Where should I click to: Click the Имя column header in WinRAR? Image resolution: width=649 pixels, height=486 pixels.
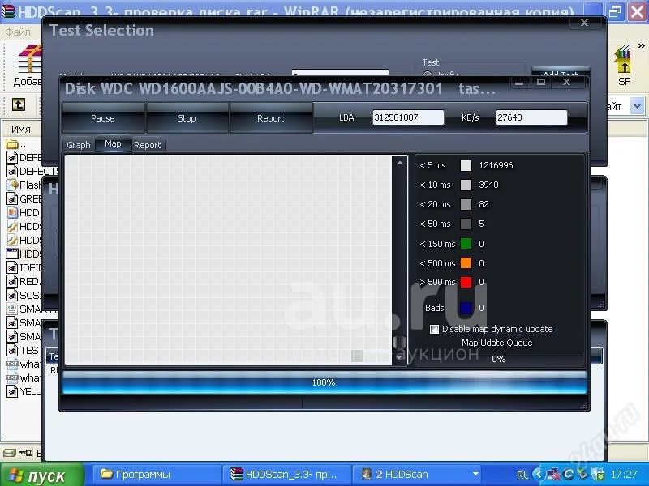(21, 130)
